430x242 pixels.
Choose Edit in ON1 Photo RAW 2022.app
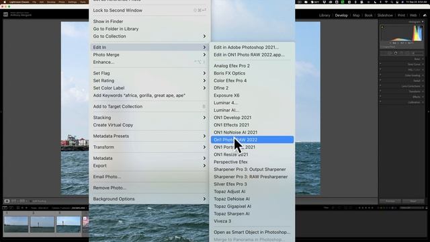tap(249, 54)
